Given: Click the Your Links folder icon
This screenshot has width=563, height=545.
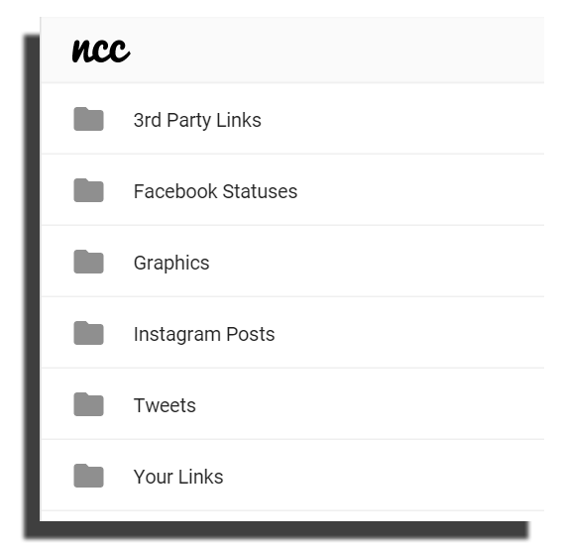Looking at the screenshot, I should point(88,476).
